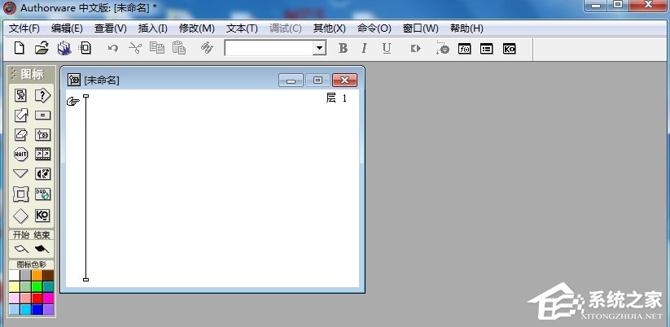Image resolution: width=670 pixels, height=327 pixels.
Task: Click the Open file folder icon
Action: click(x=42, y=48)
